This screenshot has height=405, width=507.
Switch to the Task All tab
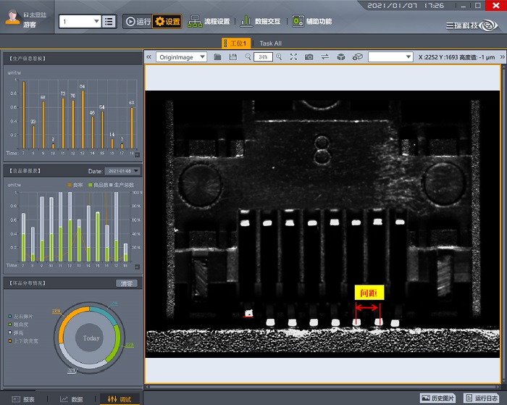tap(271, 43)
